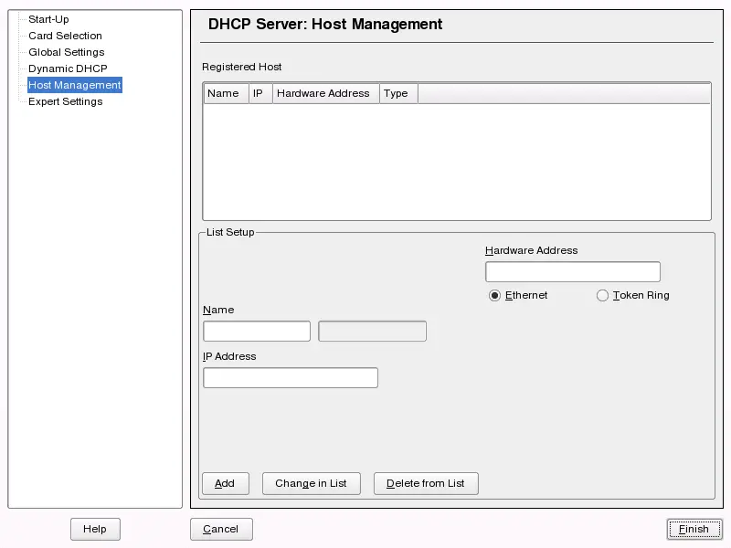Select Host Management in the sidebar
The height and width of the screenshot is (548, 731).
[x=74, y=85]
